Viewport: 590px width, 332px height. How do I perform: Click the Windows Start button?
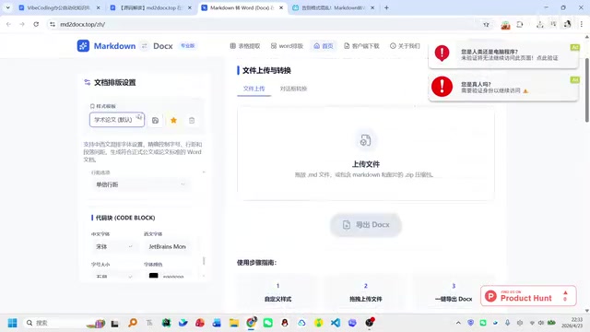[12, 323]
